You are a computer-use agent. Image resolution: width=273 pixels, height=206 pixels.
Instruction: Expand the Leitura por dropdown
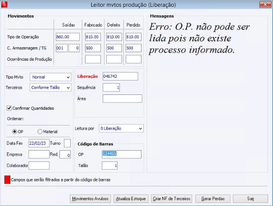coord(121,129)
